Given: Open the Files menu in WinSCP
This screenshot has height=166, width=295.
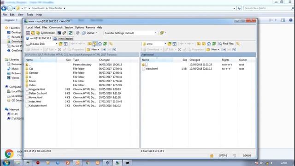Looking at the screenshot, I should click(45, 28).
